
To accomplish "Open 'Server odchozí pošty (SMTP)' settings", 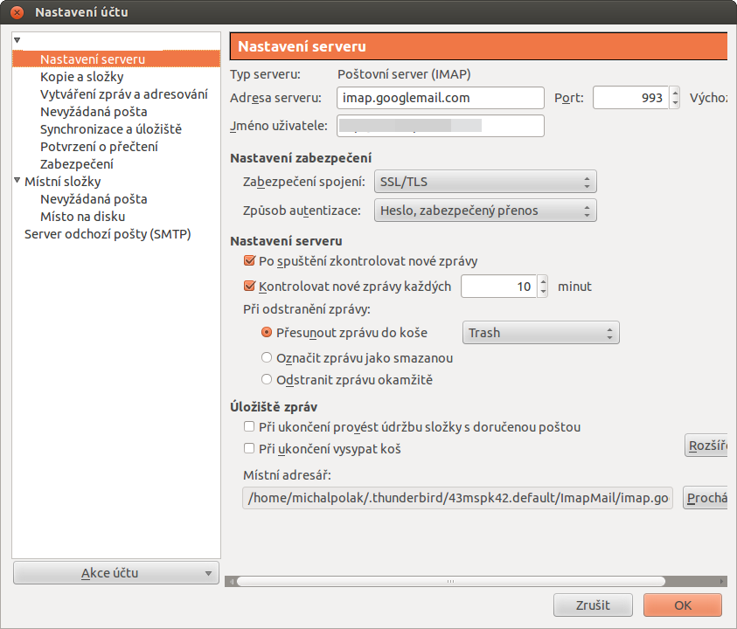I will click(x=108, y=234).
